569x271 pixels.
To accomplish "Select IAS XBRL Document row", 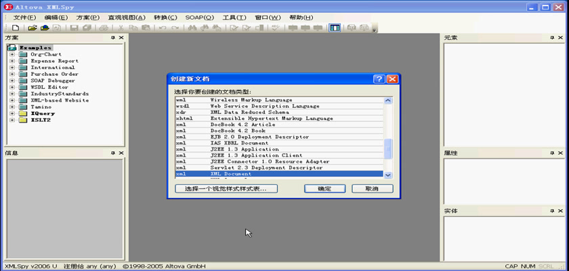I will 279,143.
